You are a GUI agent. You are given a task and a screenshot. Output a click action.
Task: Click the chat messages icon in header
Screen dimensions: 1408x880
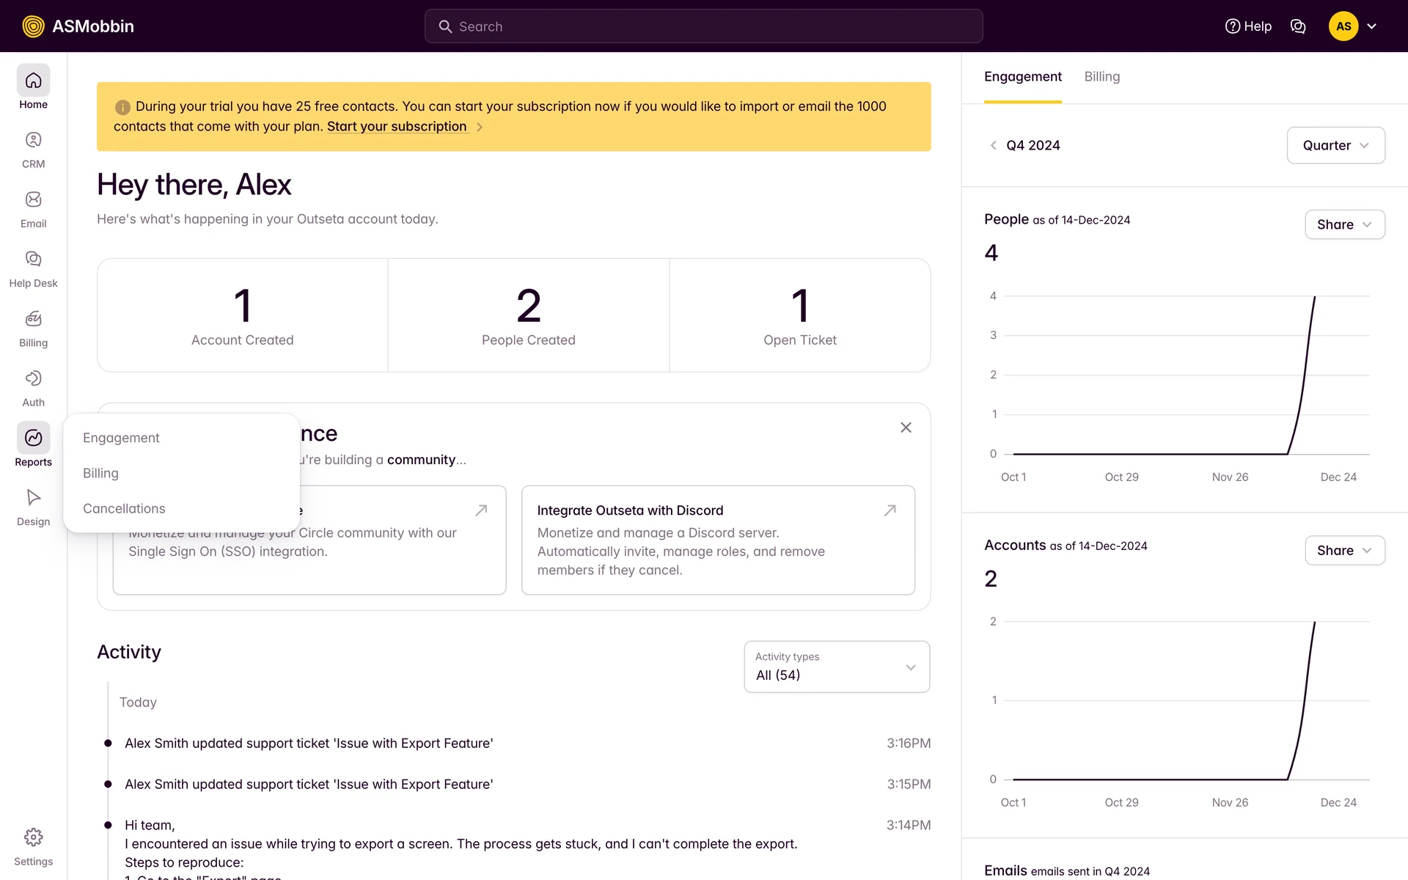(1298, 26)
